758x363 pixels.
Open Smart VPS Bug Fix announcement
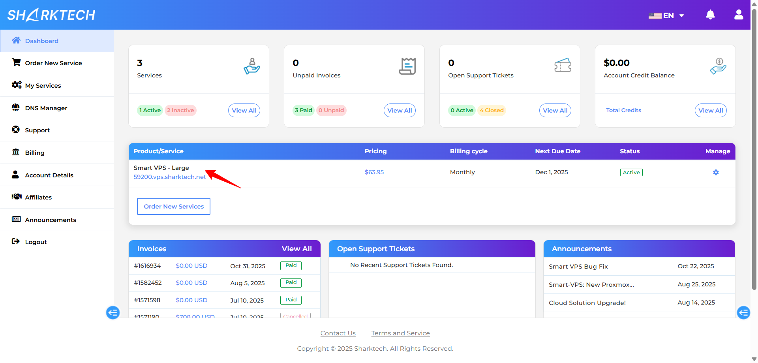(578, 267)
